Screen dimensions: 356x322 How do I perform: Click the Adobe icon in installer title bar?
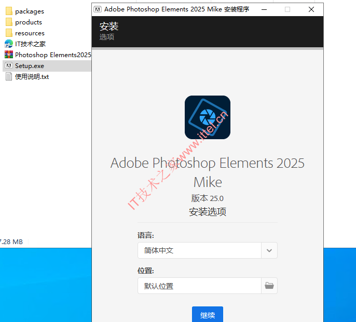(98, 9)
